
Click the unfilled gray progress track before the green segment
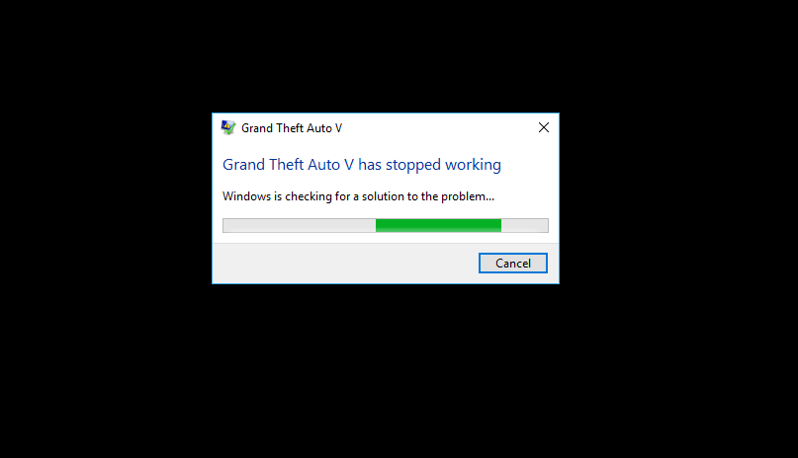(x=300, y=225)
